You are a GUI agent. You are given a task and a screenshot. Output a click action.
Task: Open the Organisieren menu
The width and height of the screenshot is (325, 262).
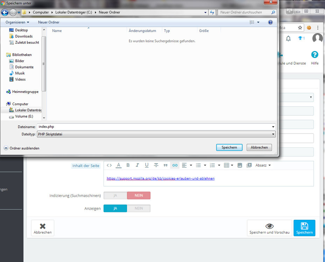point(17,22)
